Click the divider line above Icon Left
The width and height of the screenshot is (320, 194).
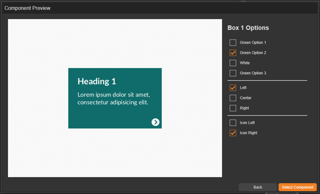[x=267, y=116]
